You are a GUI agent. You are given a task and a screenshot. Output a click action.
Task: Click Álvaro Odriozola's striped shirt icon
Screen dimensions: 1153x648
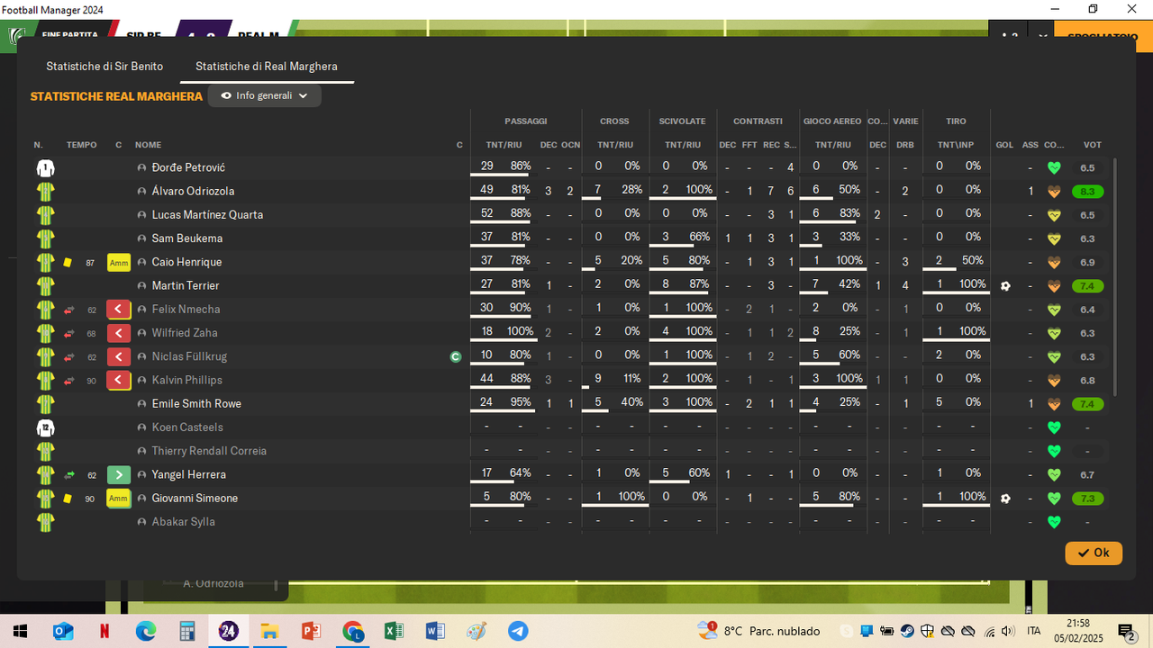45,191
